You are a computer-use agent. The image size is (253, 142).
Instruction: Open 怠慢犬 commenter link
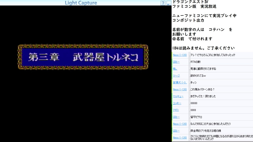(180, 83)
